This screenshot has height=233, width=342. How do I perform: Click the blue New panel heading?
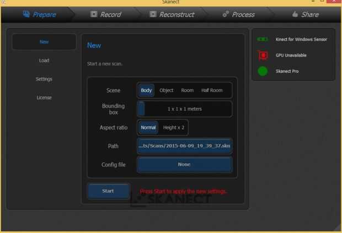click(x=94, y=45)
